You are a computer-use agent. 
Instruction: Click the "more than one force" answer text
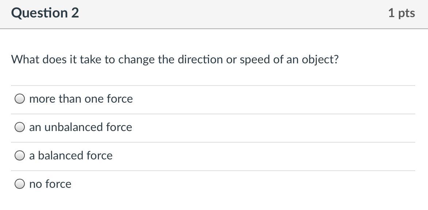[x=81, y=99]
